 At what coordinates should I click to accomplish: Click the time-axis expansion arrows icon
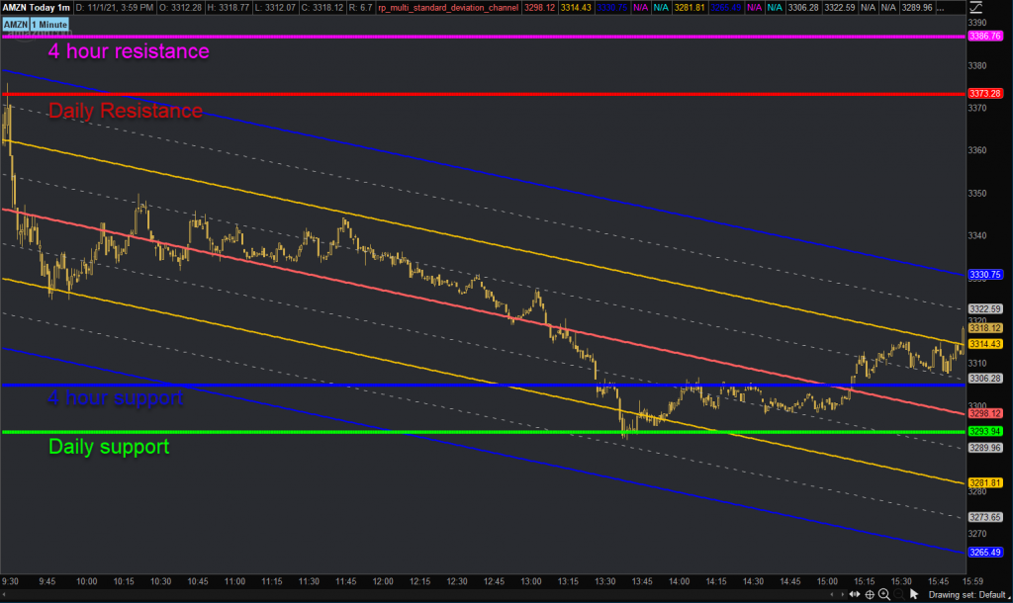pyautogui.click(x=856, y=594)
